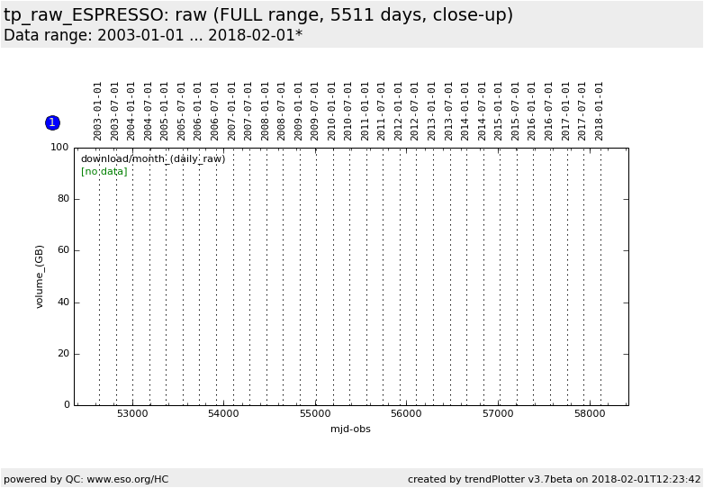Select the 2018-01-01 date label
The width and height of the screenshot is (704, 488).
pos(600,111)
